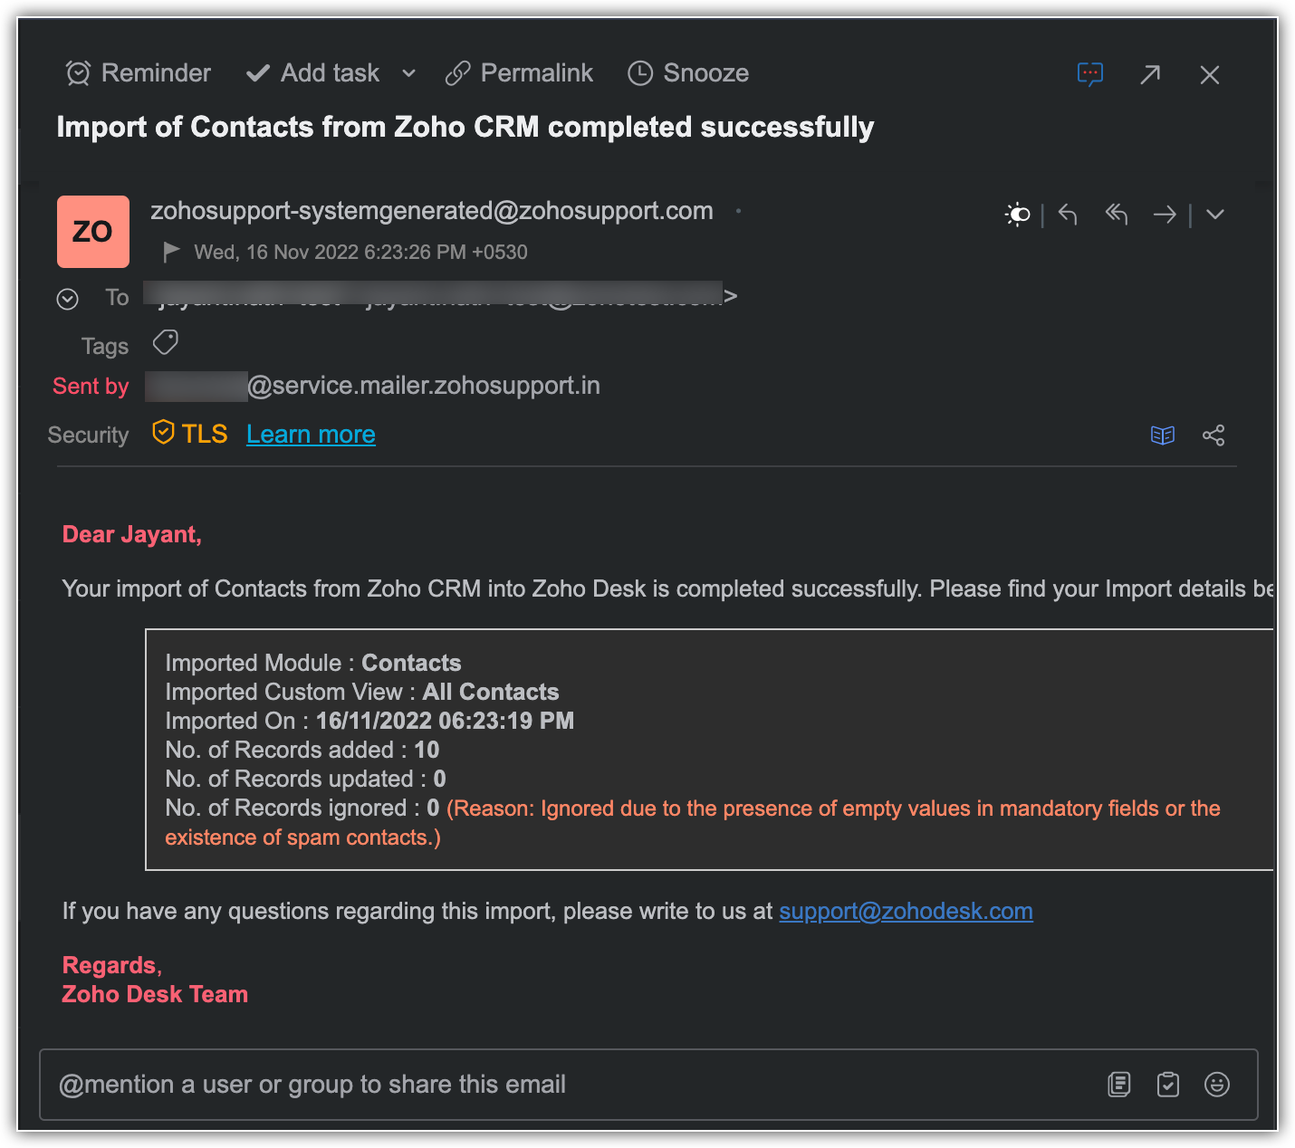Screen dimensions: 1295x1148
Task: Click the Reminder alarm icon
Action: pyautogui.click(x=79, y=73)
